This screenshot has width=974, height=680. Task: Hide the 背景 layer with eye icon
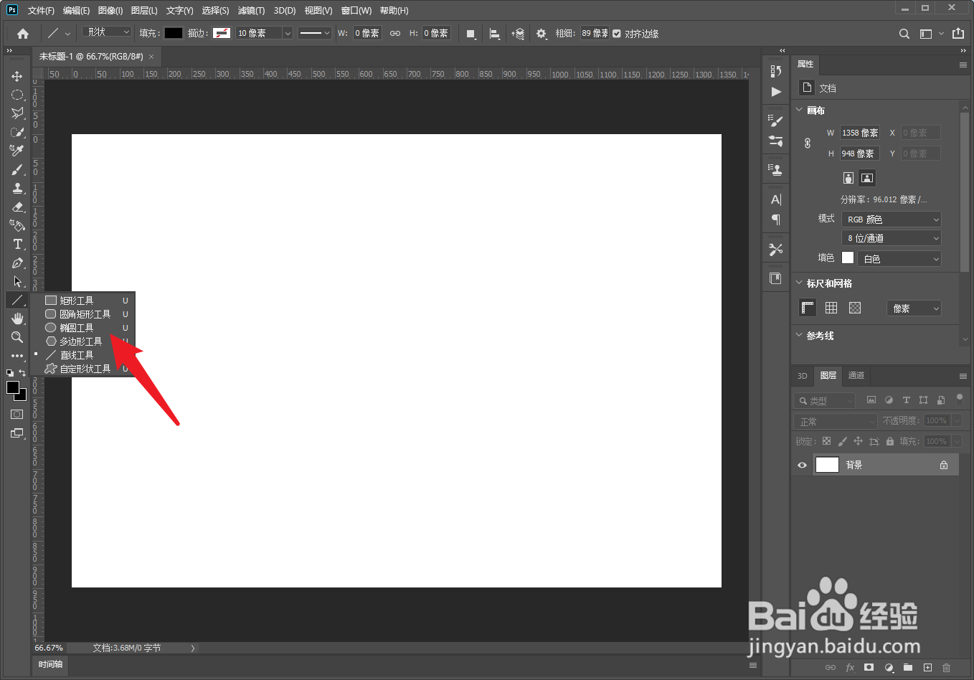802,465
